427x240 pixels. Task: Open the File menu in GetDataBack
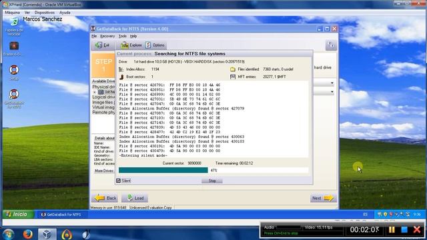(94, 36)
